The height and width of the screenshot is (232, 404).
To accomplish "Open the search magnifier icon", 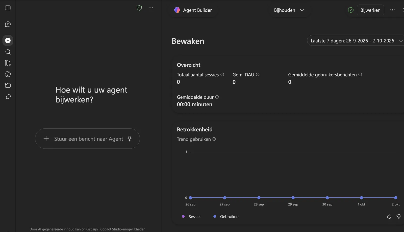I will pos(8,52).
